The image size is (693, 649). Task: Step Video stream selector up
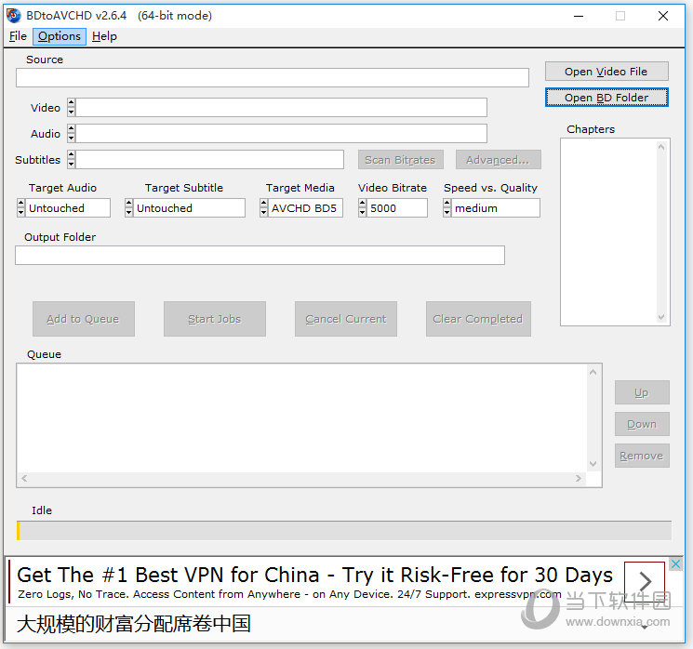point(71,103)
